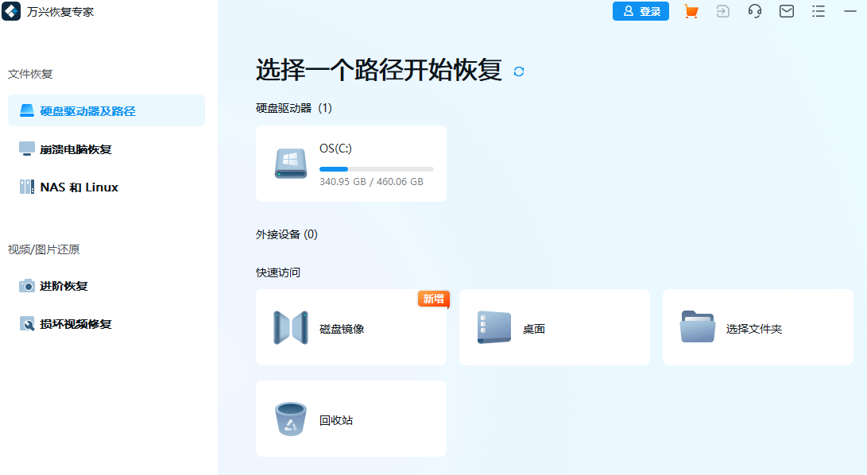Select the 桌面 desktop icon
Viewport: 867px width, 475px height.
tap(494, 327)
